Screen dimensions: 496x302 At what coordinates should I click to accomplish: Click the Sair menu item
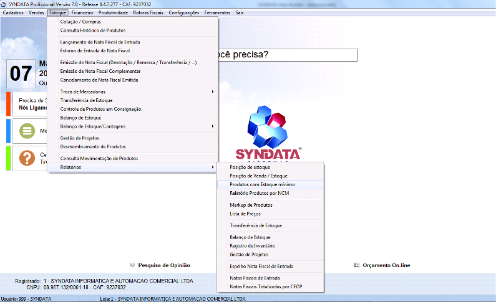click(240, 12)
